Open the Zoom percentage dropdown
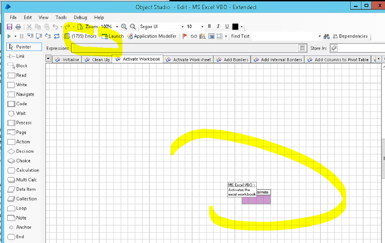This screenshot has height=243, width=385. (x=117, y=27)
